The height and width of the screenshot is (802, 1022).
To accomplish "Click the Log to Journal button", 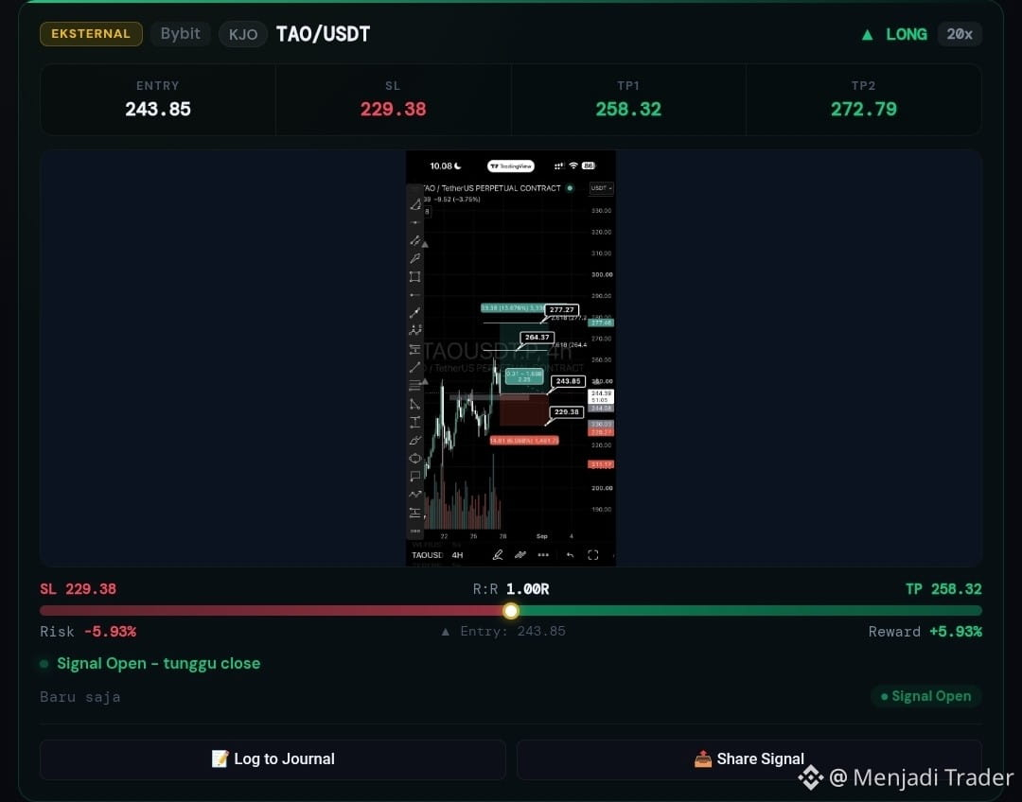I will click(x=273, y=759).
